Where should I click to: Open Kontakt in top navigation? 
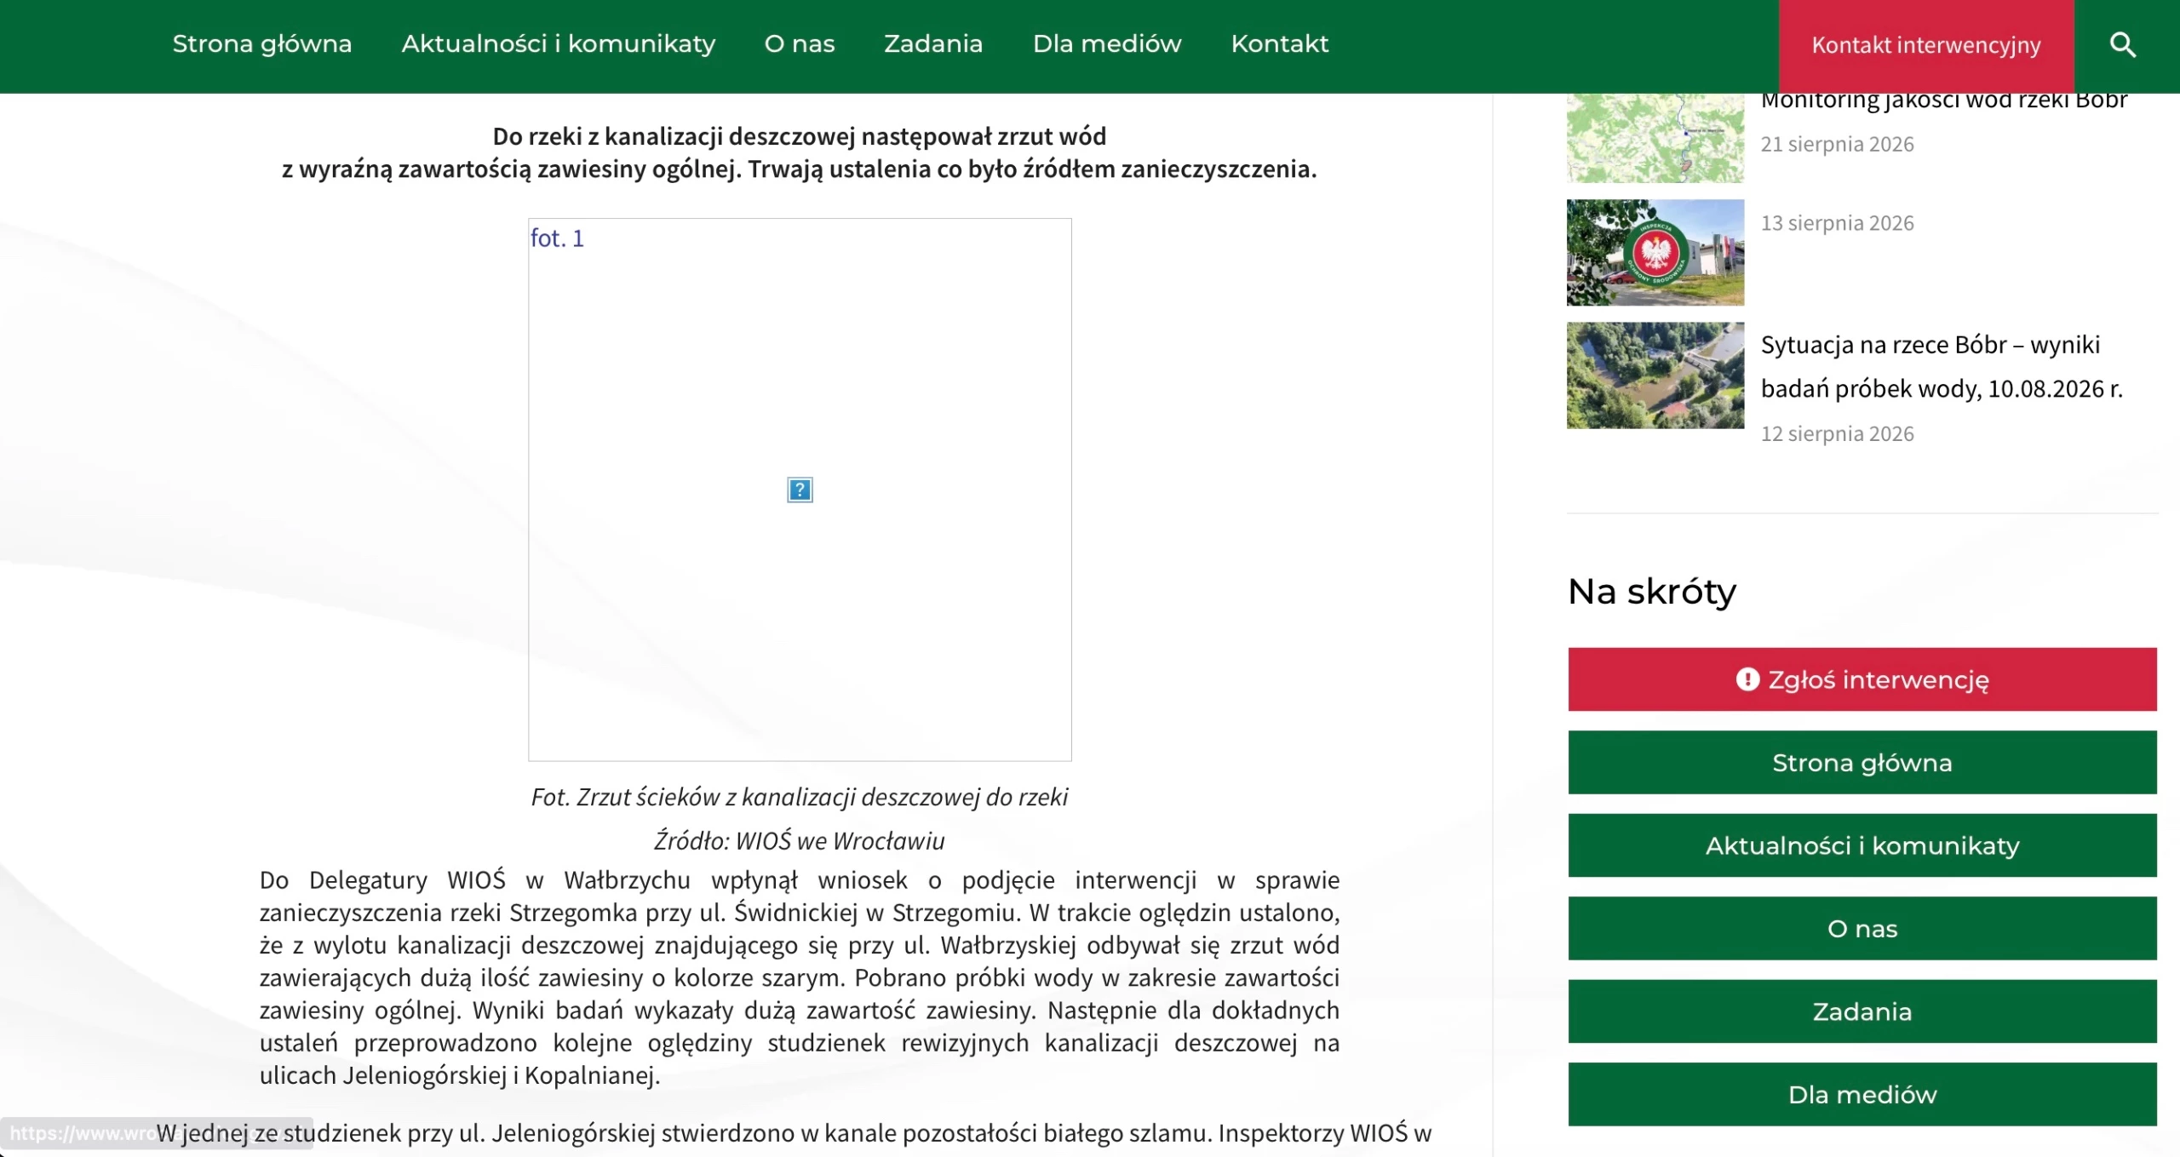(x=1279, y=43)
